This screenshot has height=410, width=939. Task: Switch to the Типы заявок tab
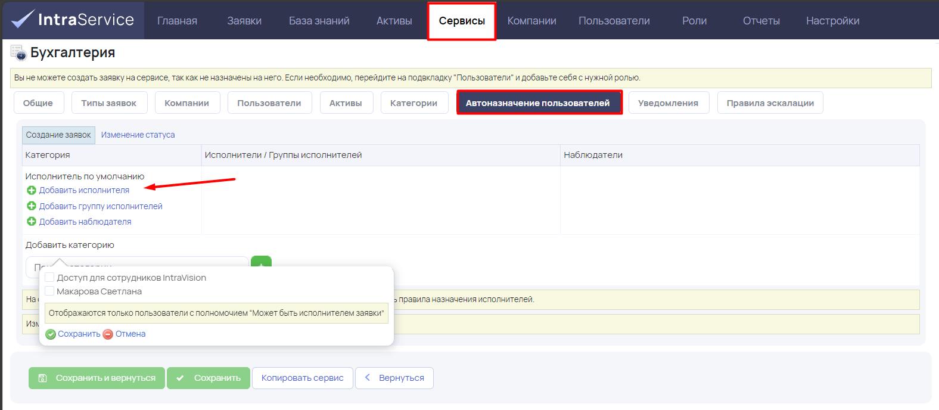(109, 102)
